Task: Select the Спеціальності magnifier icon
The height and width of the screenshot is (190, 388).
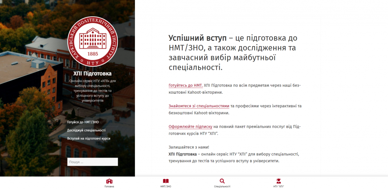Action: pyautogui.click(x=222, y=181)
